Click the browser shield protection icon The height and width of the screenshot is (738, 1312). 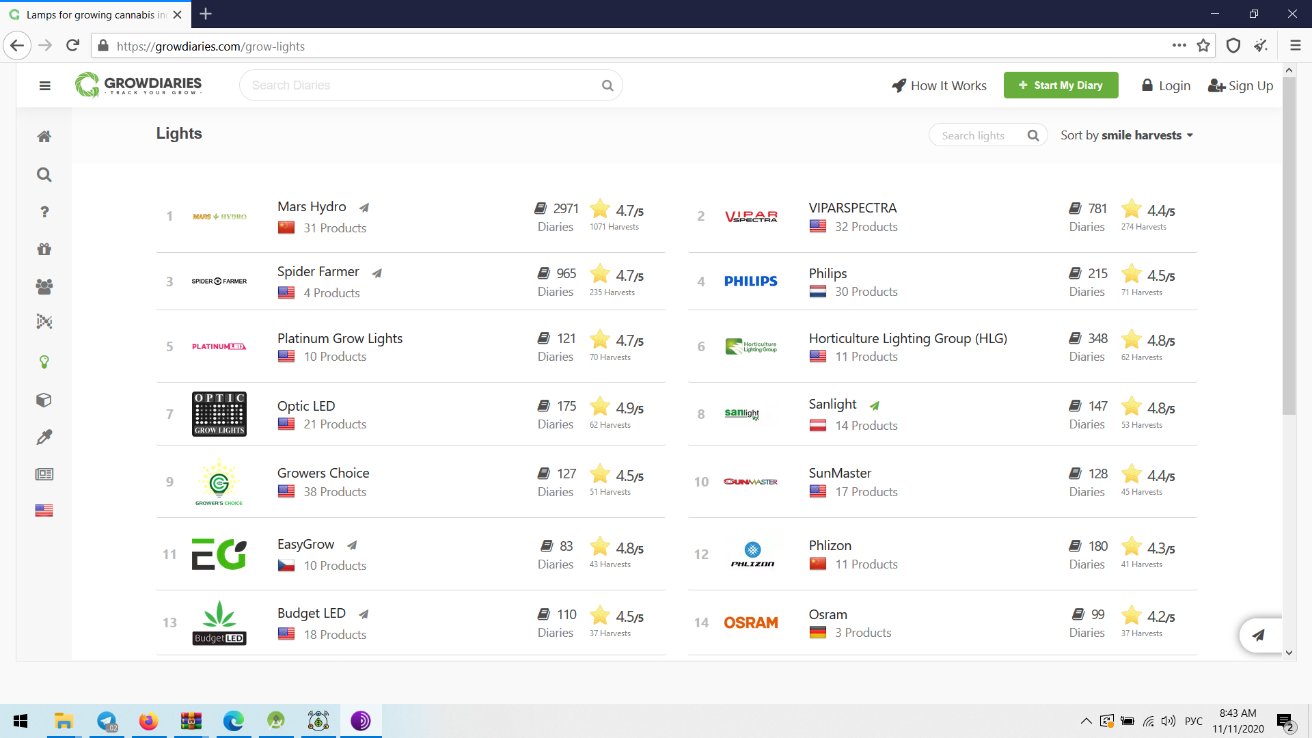1233,46
